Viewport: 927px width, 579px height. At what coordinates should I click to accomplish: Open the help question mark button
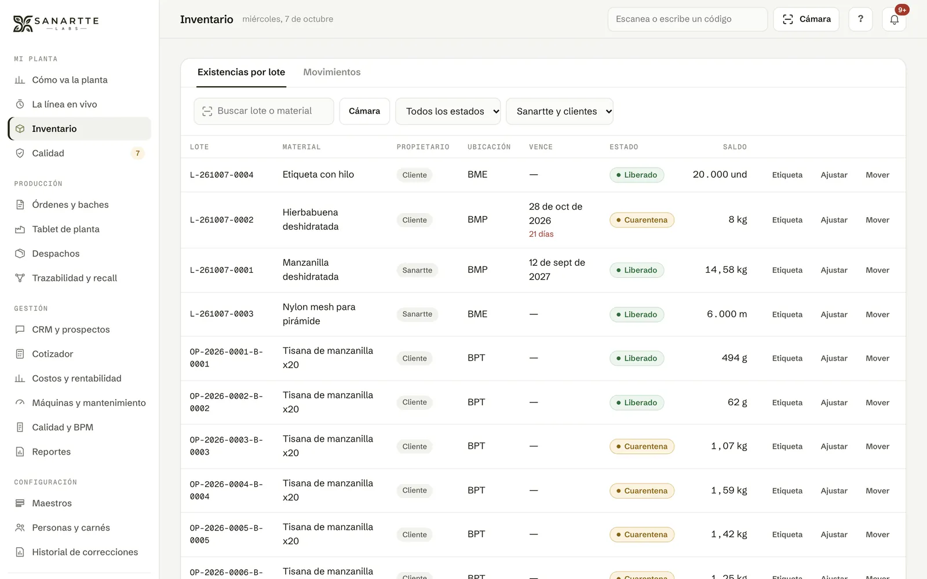point(860,19)
